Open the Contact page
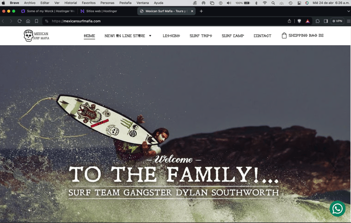351x223 pixels. pyautogui.click(x=262, y=36)
